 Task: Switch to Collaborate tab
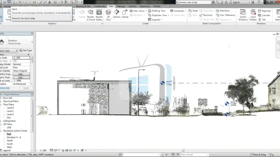[x=100, y=6]
